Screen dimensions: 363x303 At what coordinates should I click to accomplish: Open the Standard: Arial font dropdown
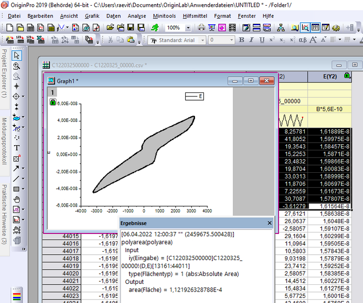203,40
